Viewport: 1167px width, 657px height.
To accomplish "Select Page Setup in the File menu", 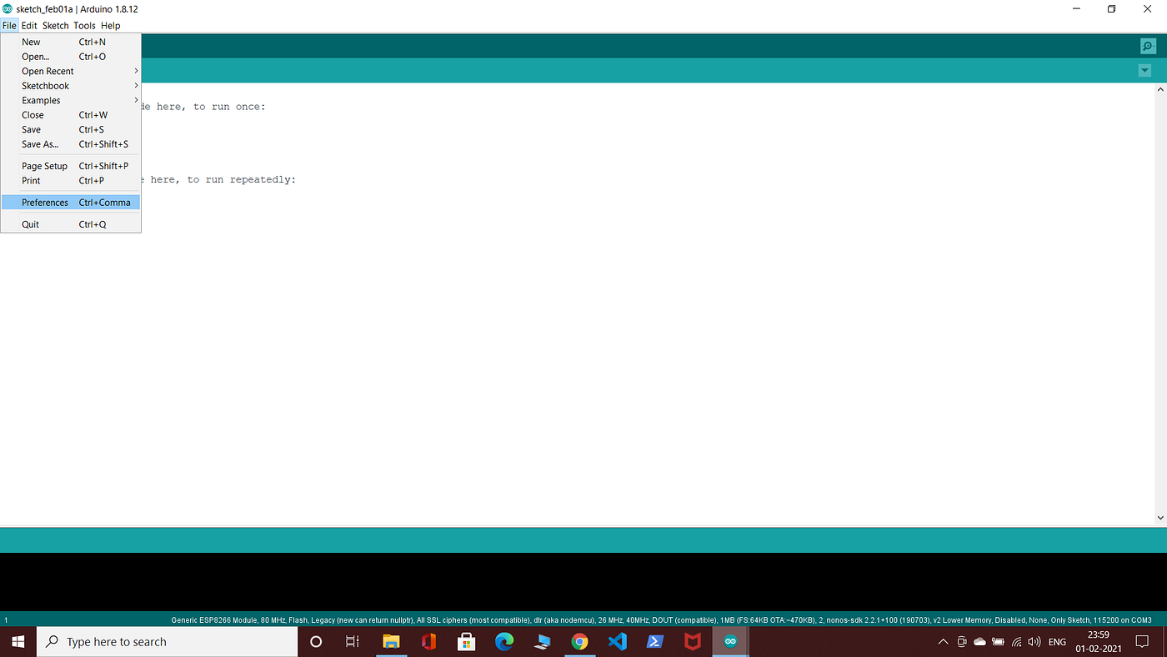I will [71, 166].
